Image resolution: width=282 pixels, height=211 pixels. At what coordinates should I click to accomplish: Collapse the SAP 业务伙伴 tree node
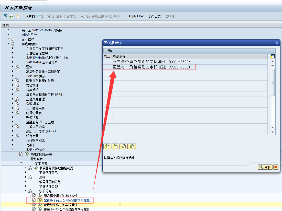point(13,149)
